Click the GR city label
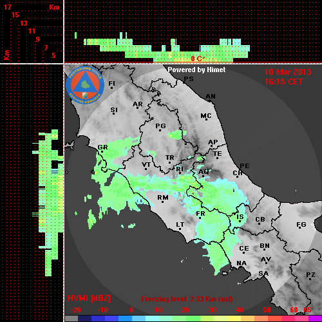 (x=102, y=147)
